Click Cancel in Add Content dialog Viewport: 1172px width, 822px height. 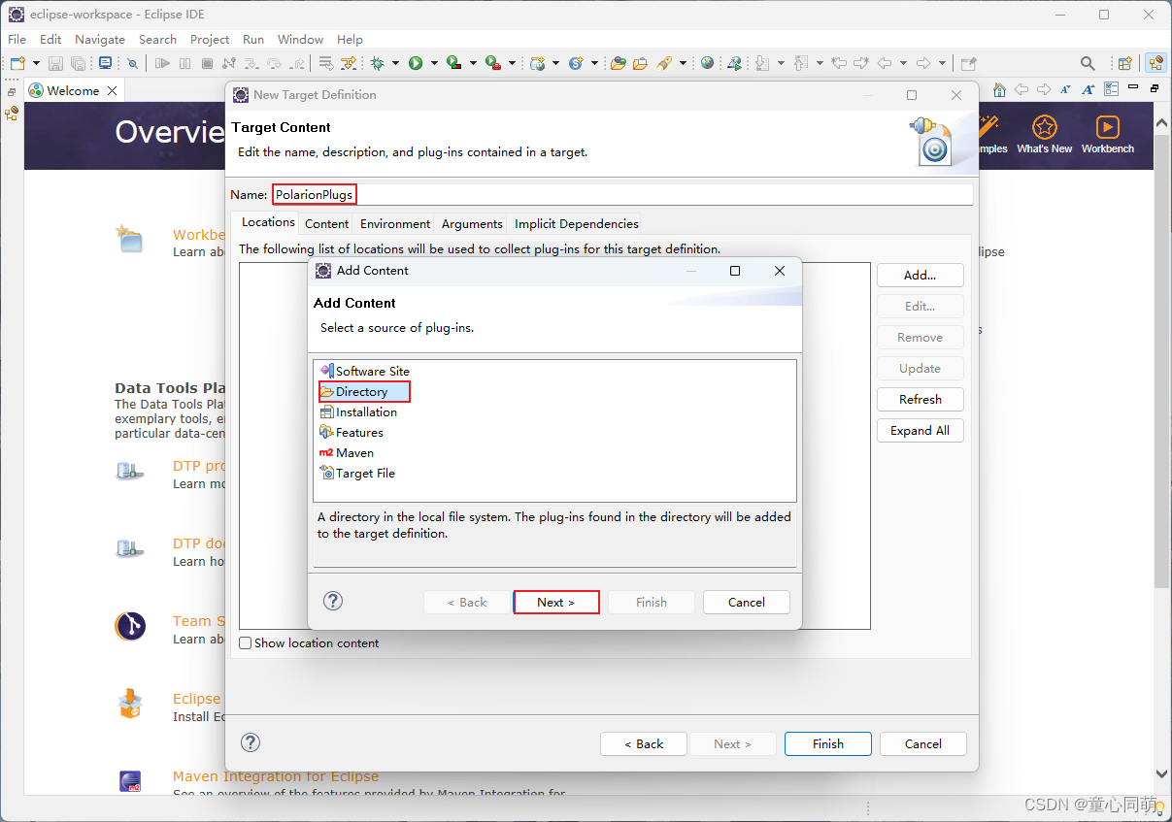coord(747,602)
